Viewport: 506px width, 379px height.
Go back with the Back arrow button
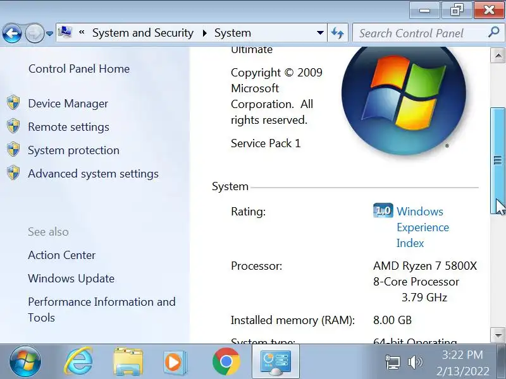(x=12, y=33)
